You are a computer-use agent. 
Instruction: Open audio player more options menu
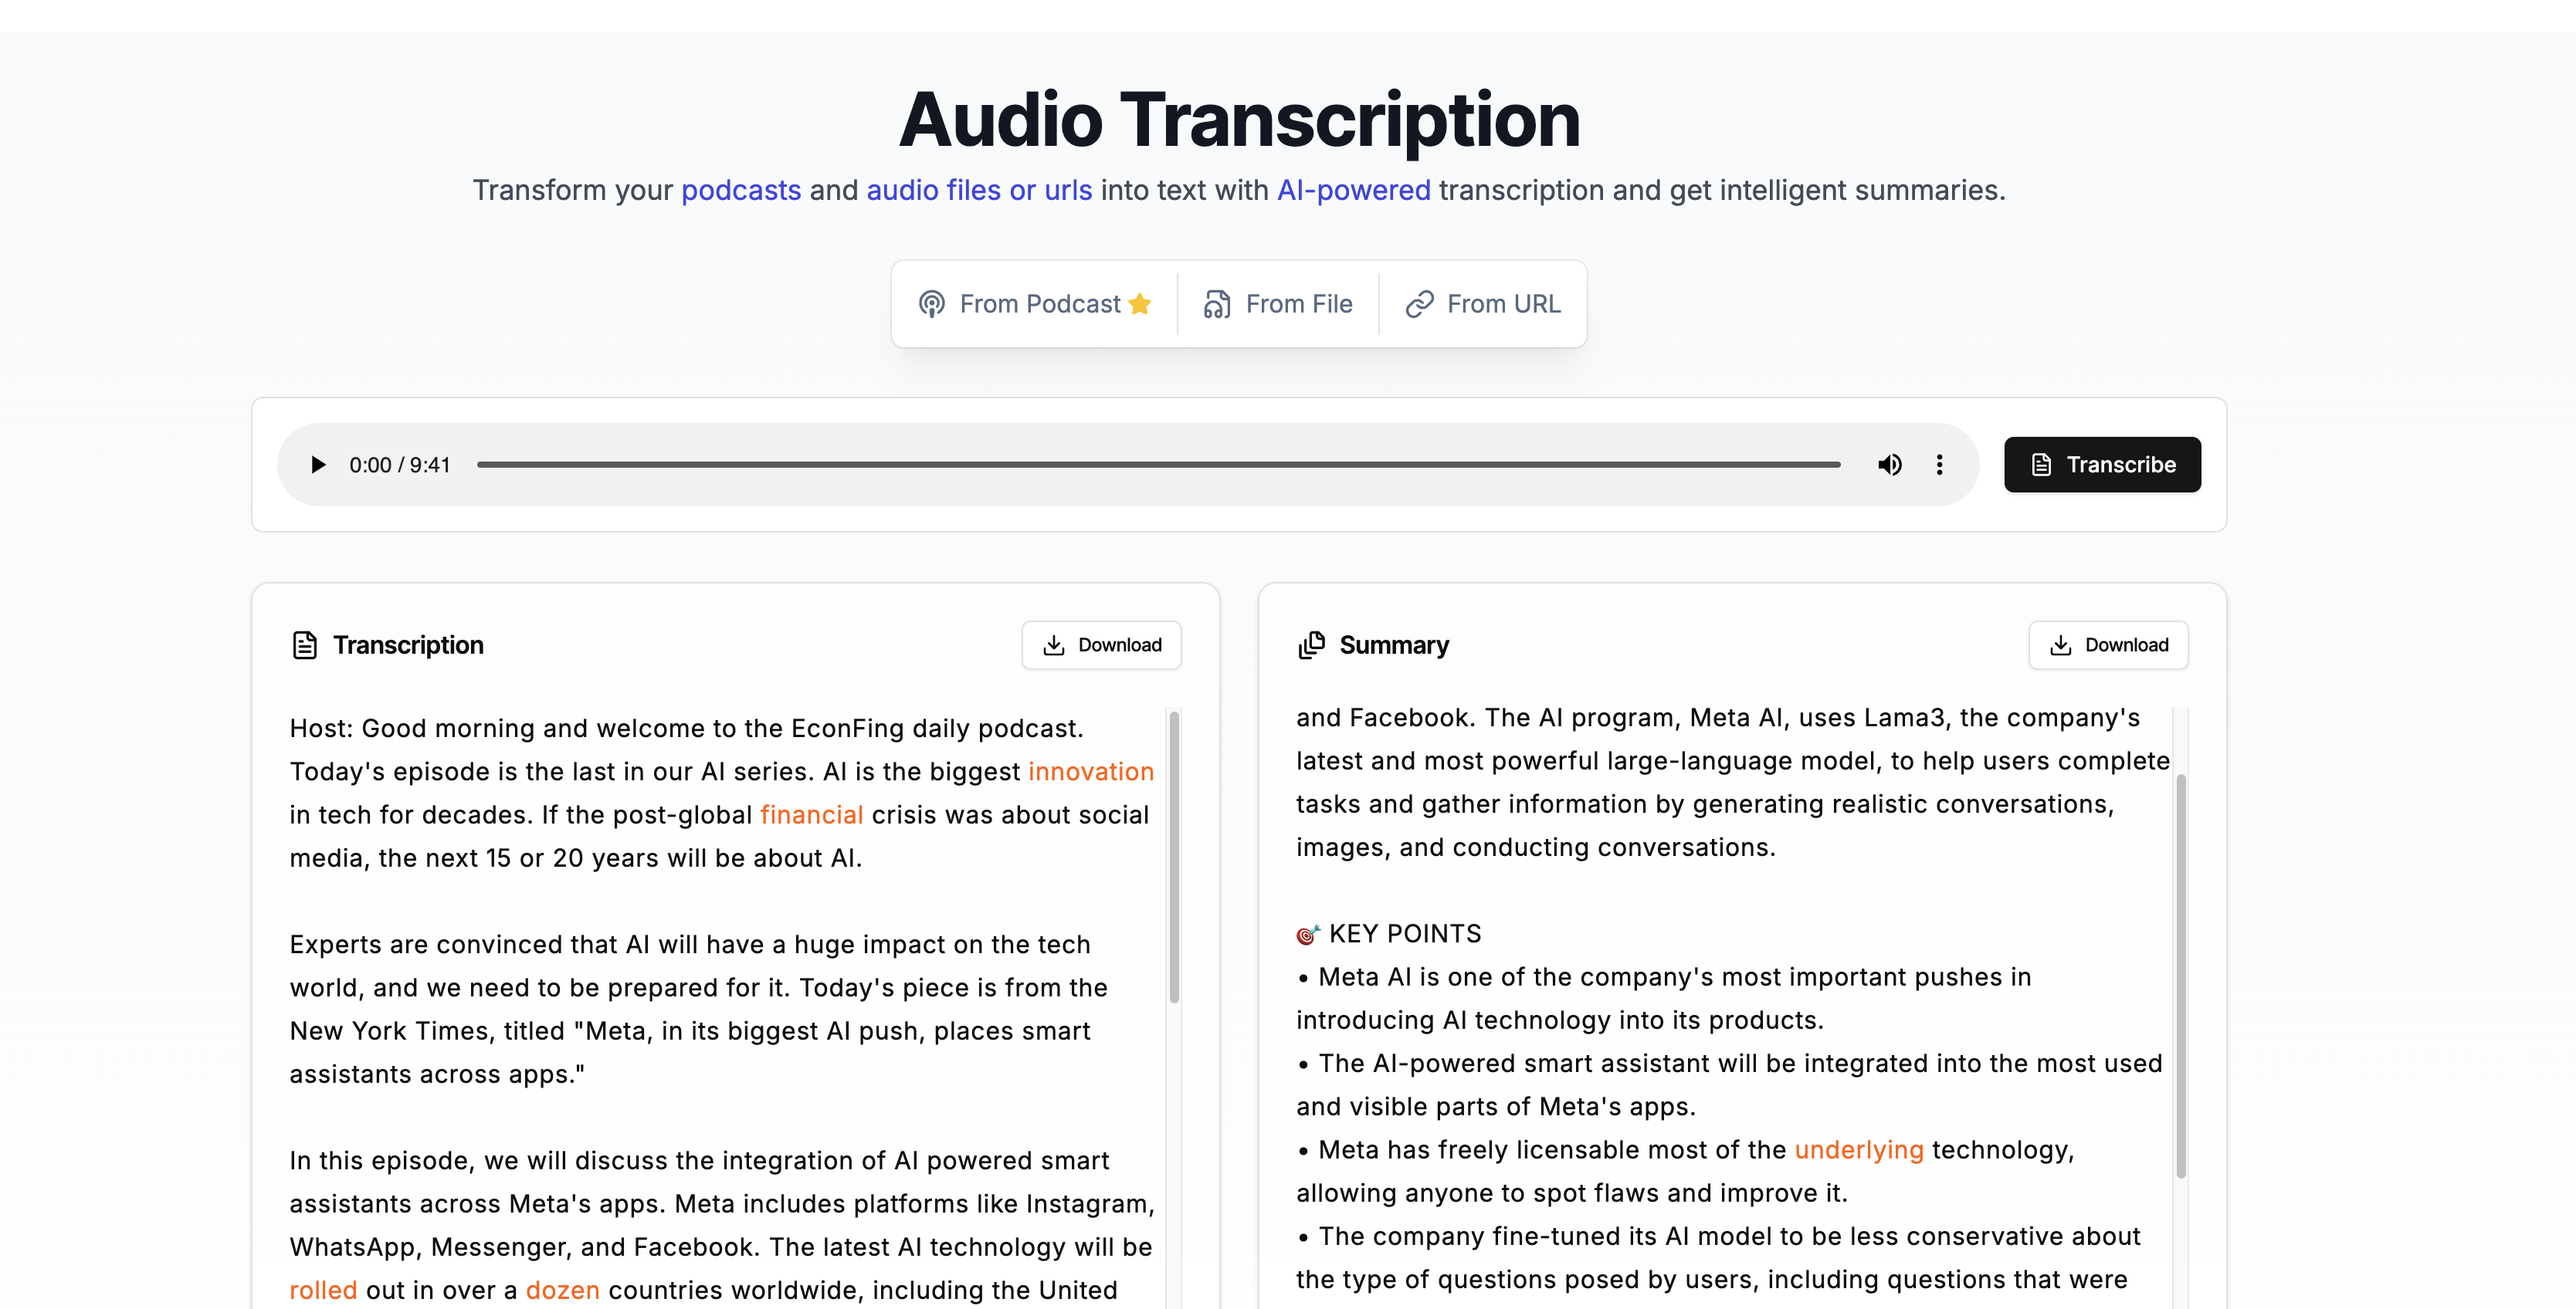(1939, 465)
